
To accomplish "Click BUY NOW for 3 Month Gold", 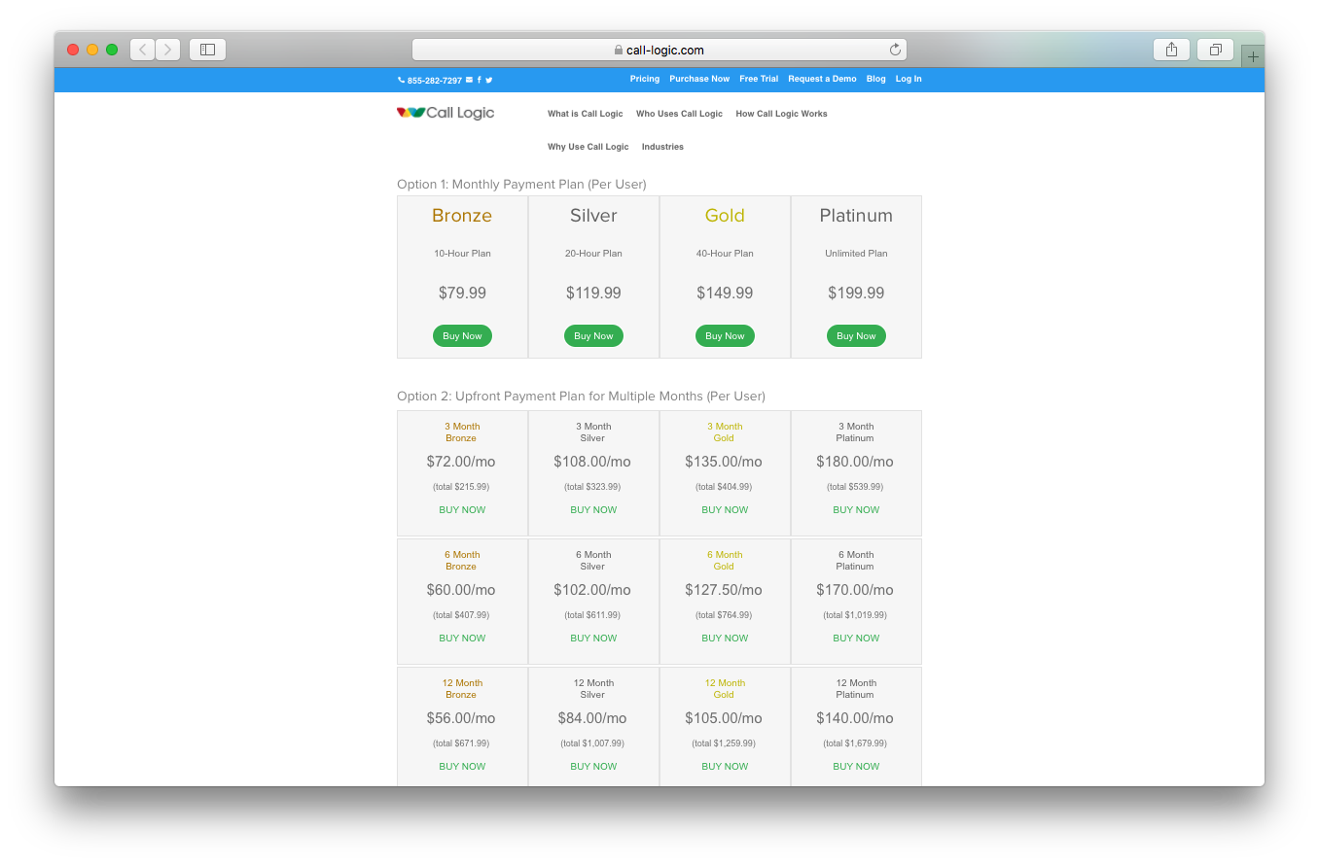I will pyautogui.click(x=725, y=509).
